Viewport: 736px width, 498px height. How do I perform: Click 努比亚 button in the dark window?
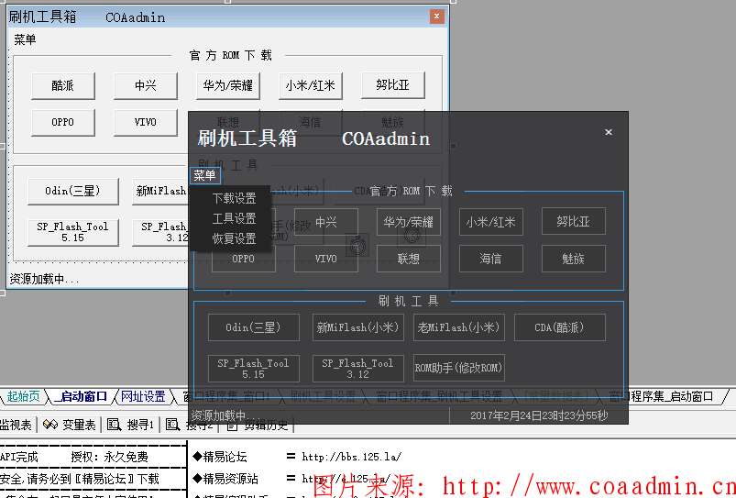[574, 221]
